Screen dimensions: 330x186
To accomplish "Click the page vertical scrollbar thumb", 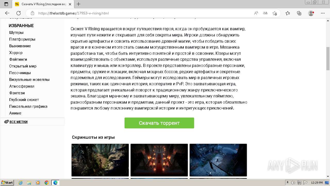I will pyautogui.click(x=328, y=59).
